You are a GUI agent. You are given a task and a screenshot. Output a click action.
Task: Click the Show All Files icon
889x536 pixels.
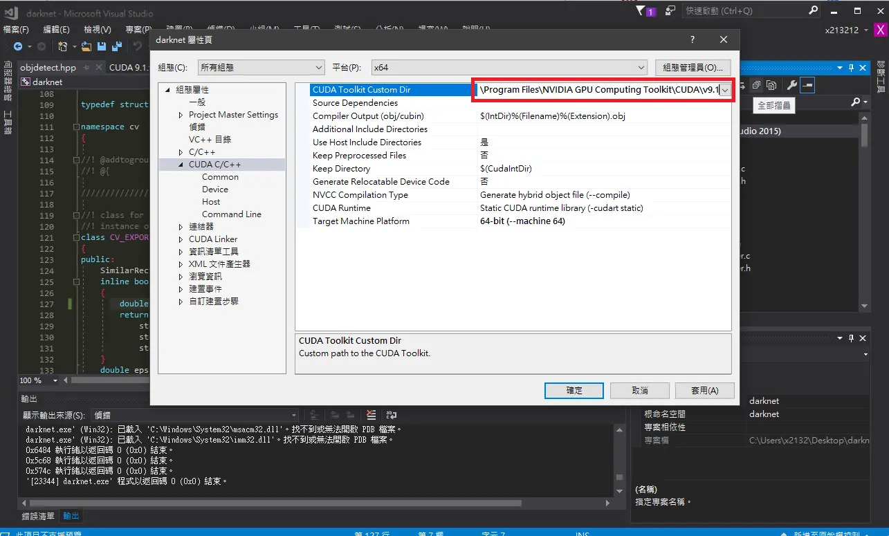pyautogui.click(x=771, y=85)
